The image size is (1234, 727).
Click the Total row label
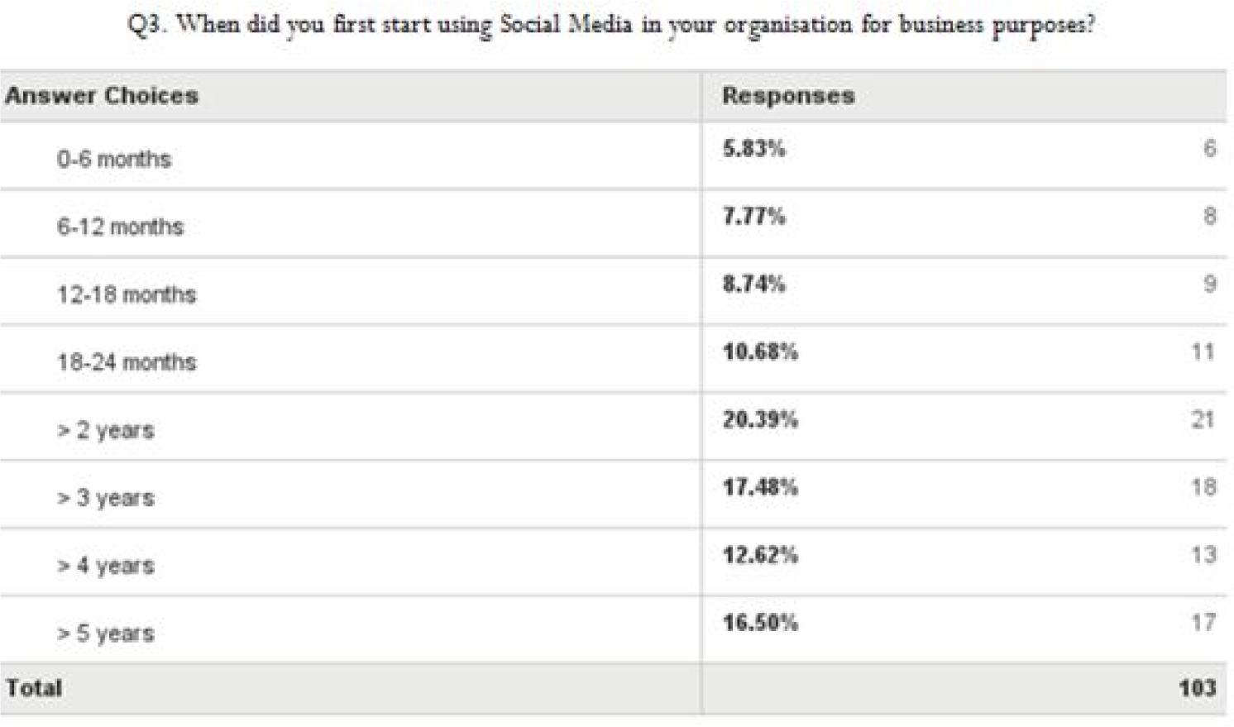pyautogui.click(x=34, y=688)
